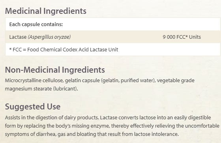
Task: Select the 'Each capsule contains:' row
Action: pos(113,24)
